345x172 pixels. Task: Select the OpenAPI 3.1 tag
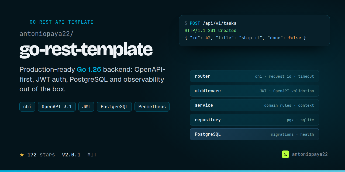[57, 107]
